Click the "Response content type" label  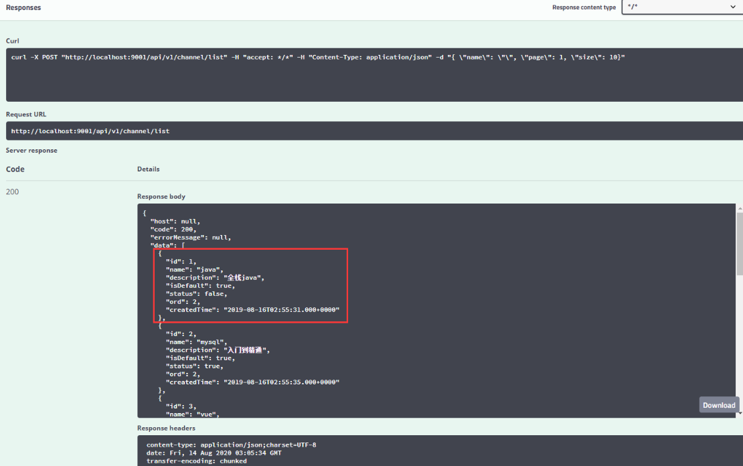[584, 7]
